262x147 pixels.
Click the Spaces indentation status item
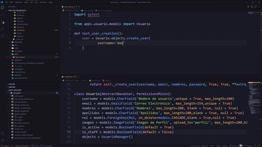pos(204,146)
